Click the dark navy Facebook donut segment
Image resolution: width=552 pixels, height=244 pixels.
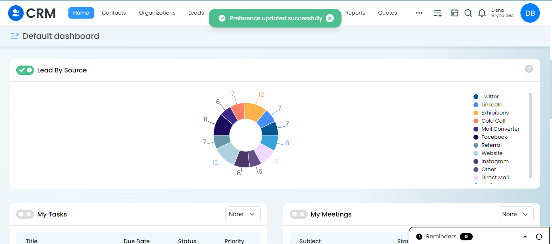222,126
